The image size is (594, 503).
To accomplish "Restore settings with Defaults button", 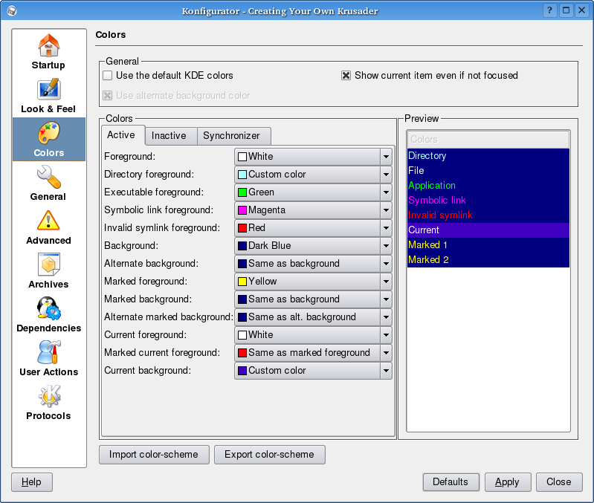I will tap(451, 481).
